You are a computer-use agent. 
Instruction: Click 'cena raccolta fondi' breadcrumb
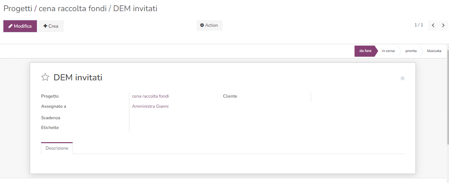72,8
